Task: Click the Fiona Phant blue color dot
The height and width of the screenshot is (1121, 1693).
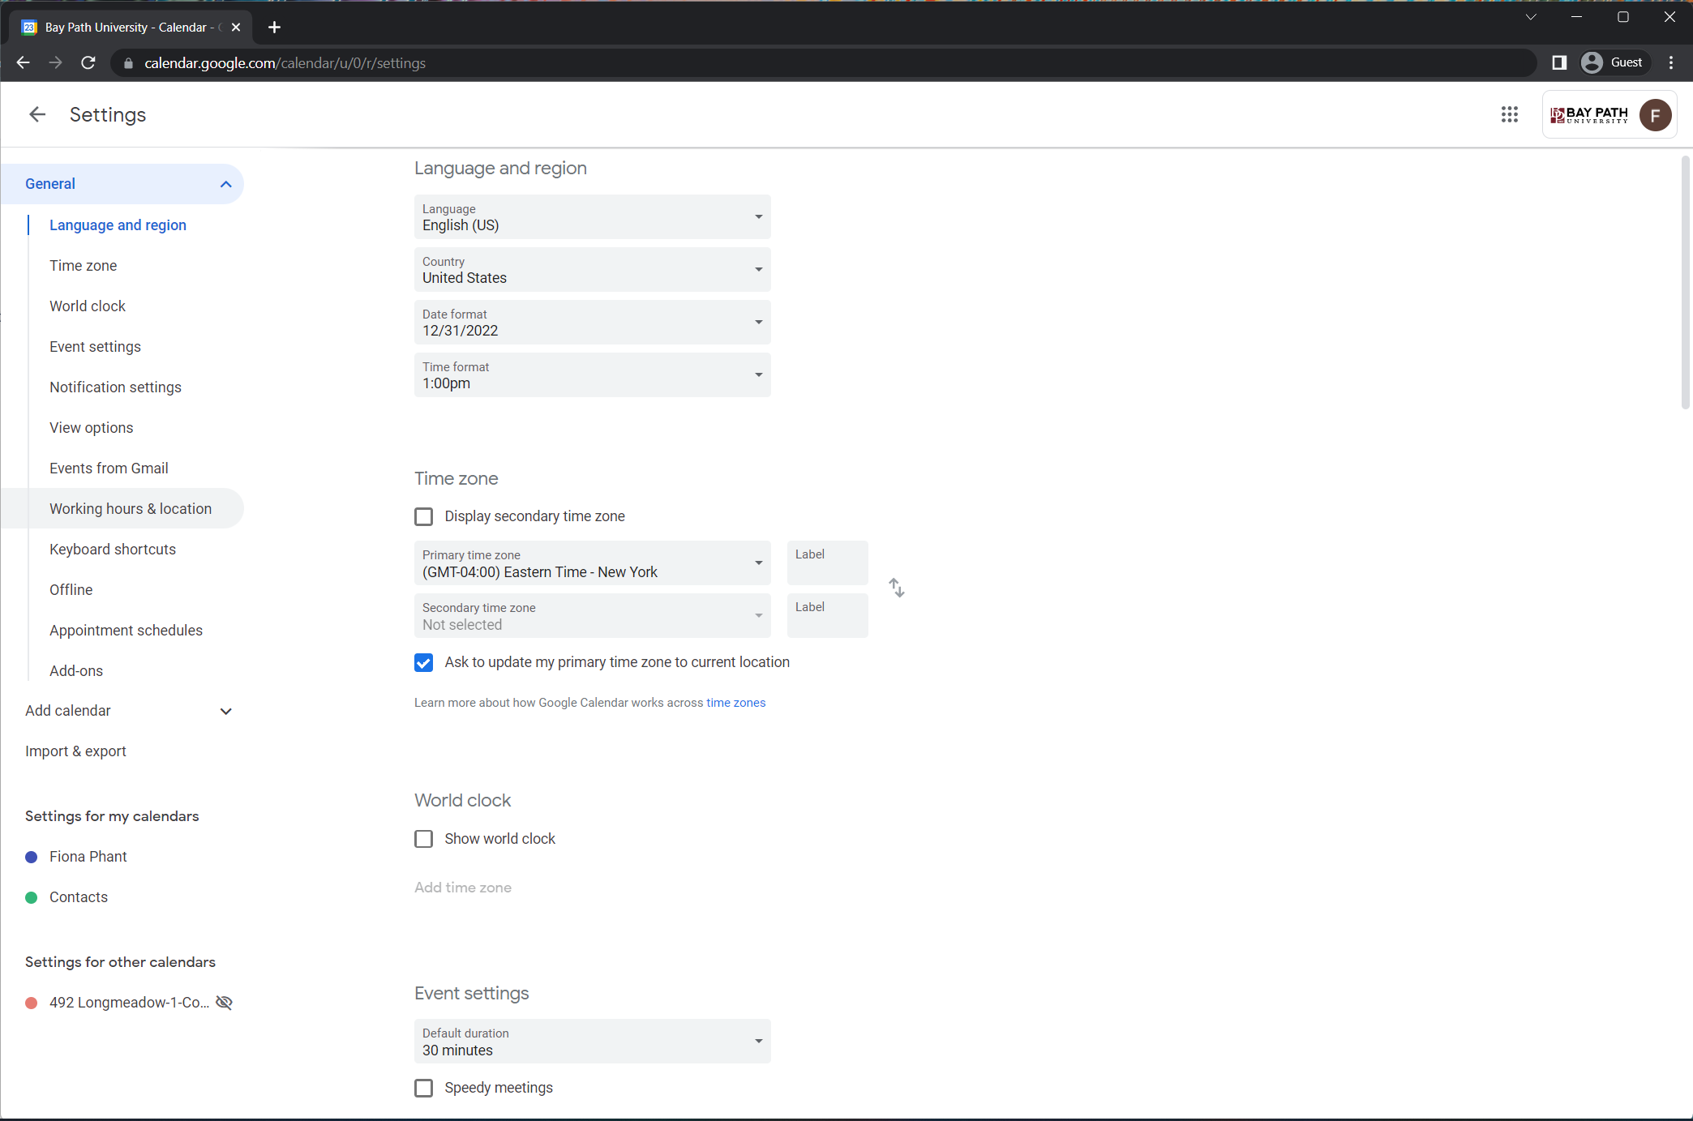Action: coord(32,857)
